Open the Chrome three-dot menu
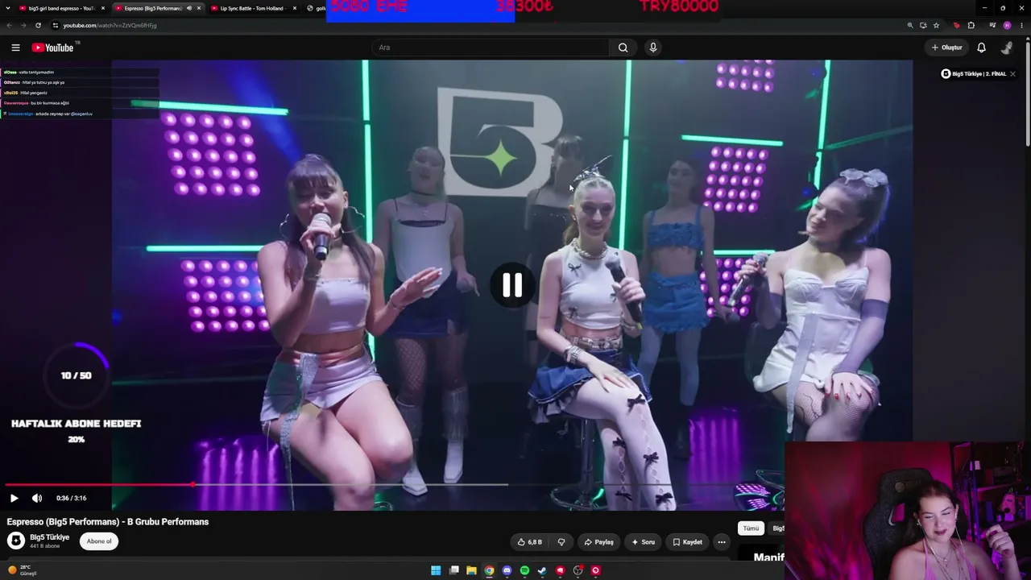The height and width of the screenshot is (580, 1031). point(1021,25)
